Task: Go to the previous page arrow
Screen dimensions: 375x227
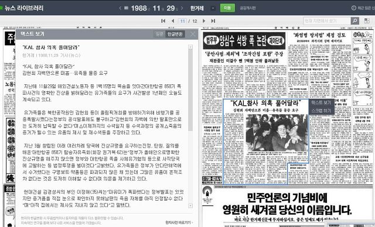Action: pyautogui.click(x=173, y=21)
